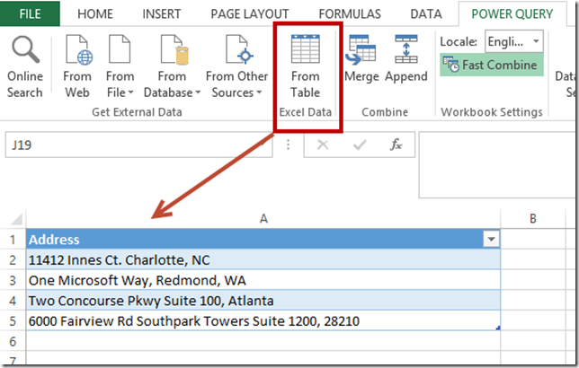Select row 1 header

(13, 240)
